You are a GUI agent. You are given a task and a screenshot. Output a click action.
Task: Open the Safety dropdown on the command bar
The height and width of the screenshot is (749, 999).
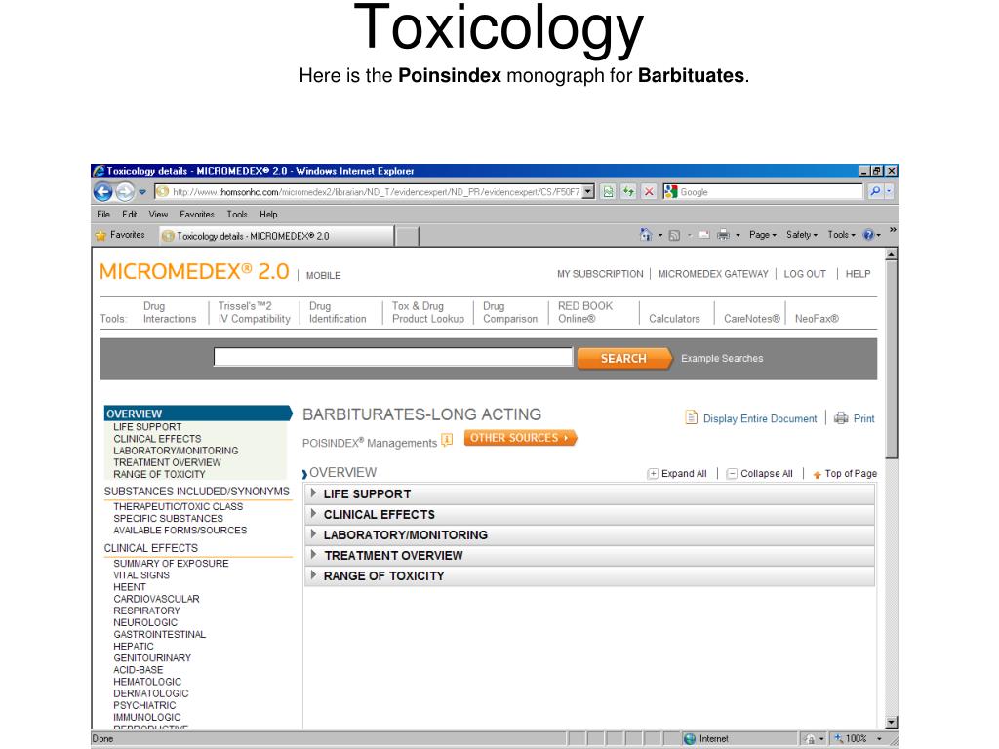pyautogui.click(x=802, y=235)
